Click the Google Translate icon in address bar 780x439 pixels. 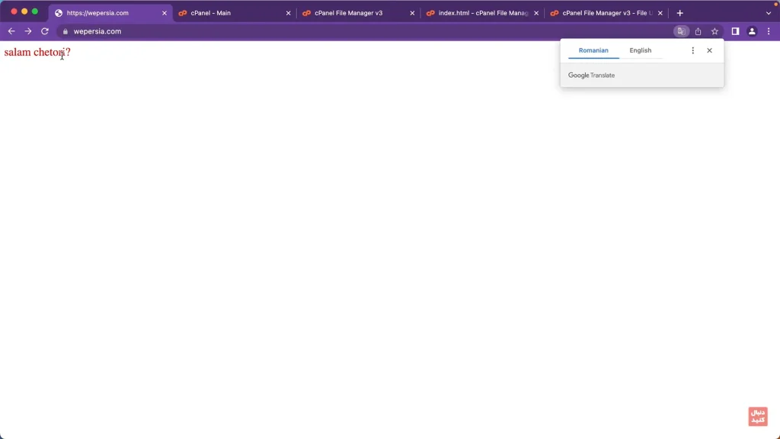681,31
